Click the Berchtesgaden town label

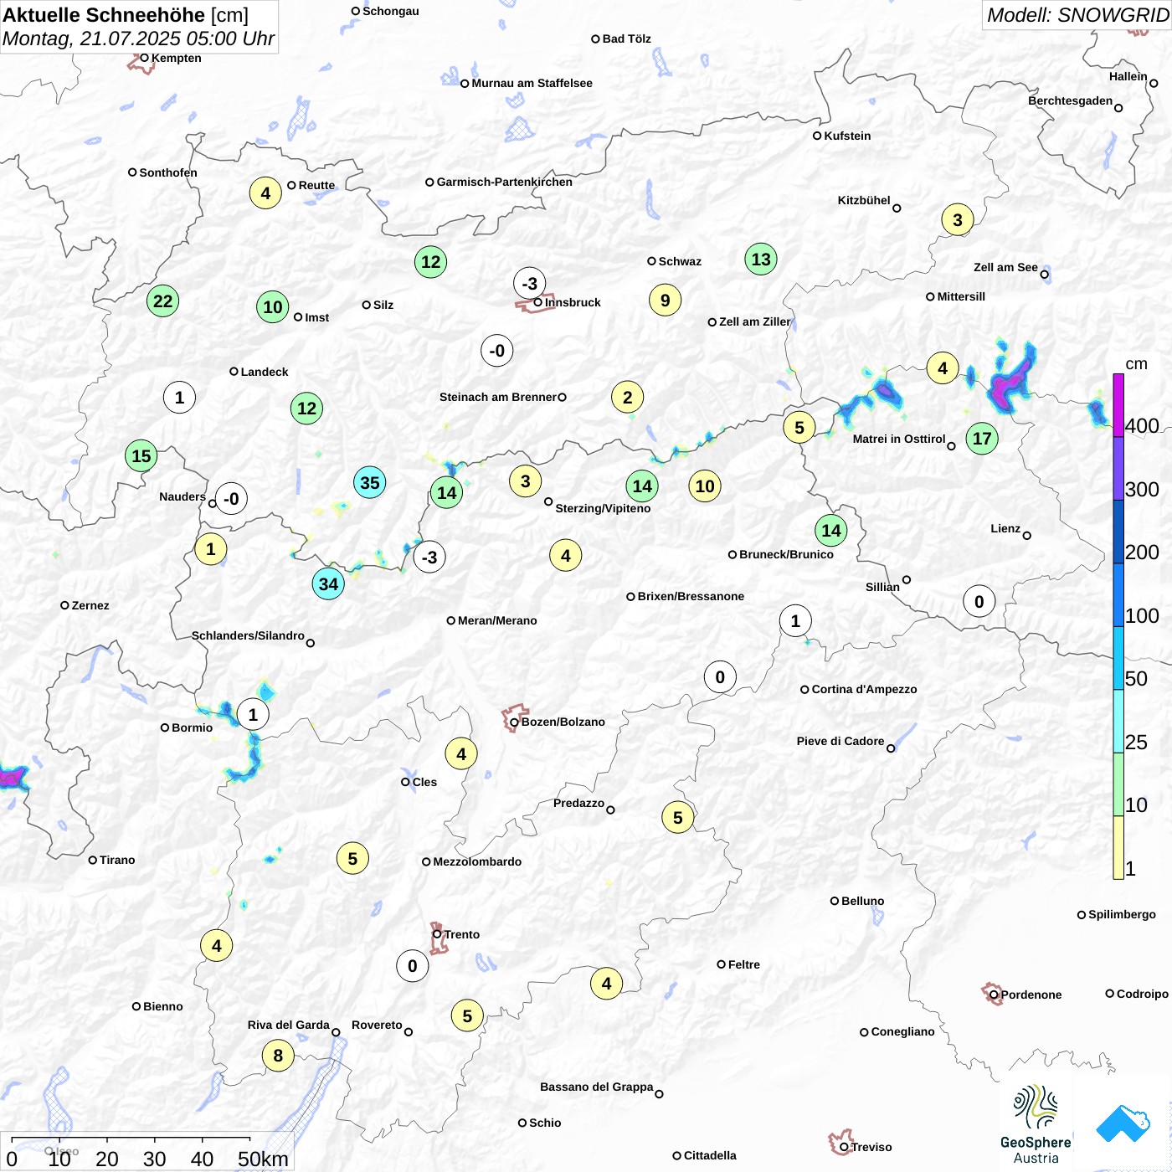pyautogui.click(x=1070, y=100)
